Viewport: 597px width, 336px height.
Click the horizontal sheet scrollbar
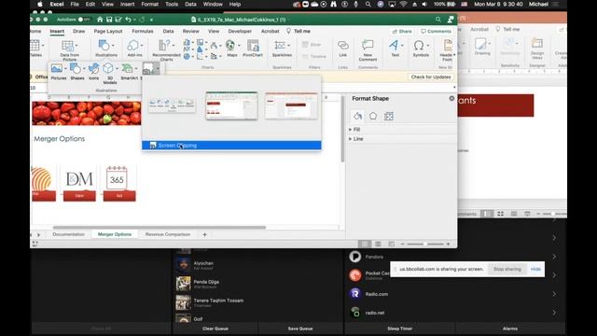tap(160, 228)
